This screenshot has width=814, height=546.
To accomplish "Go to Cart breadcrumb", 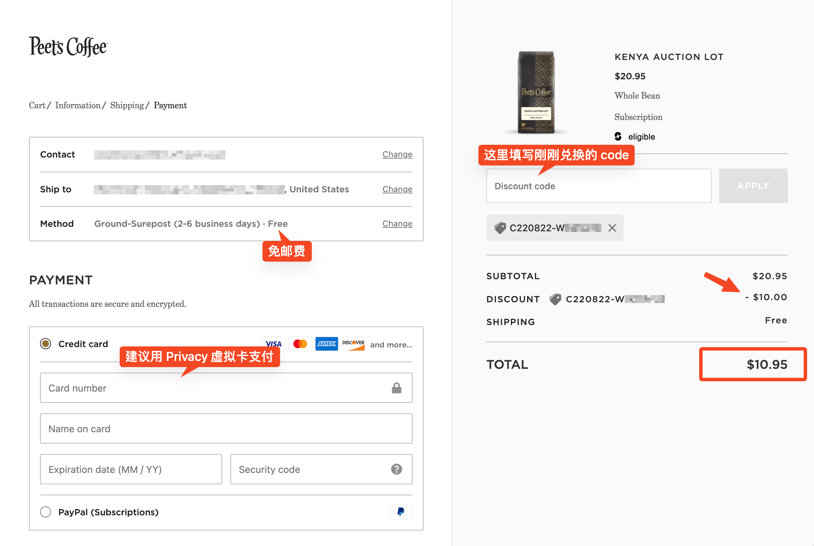I will coord(37,105).
